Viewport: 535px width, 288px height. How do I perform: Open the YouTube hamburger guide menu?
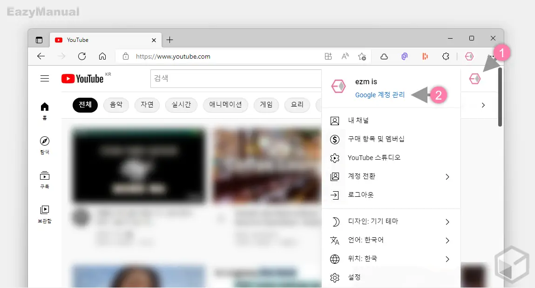click(45, 79)
